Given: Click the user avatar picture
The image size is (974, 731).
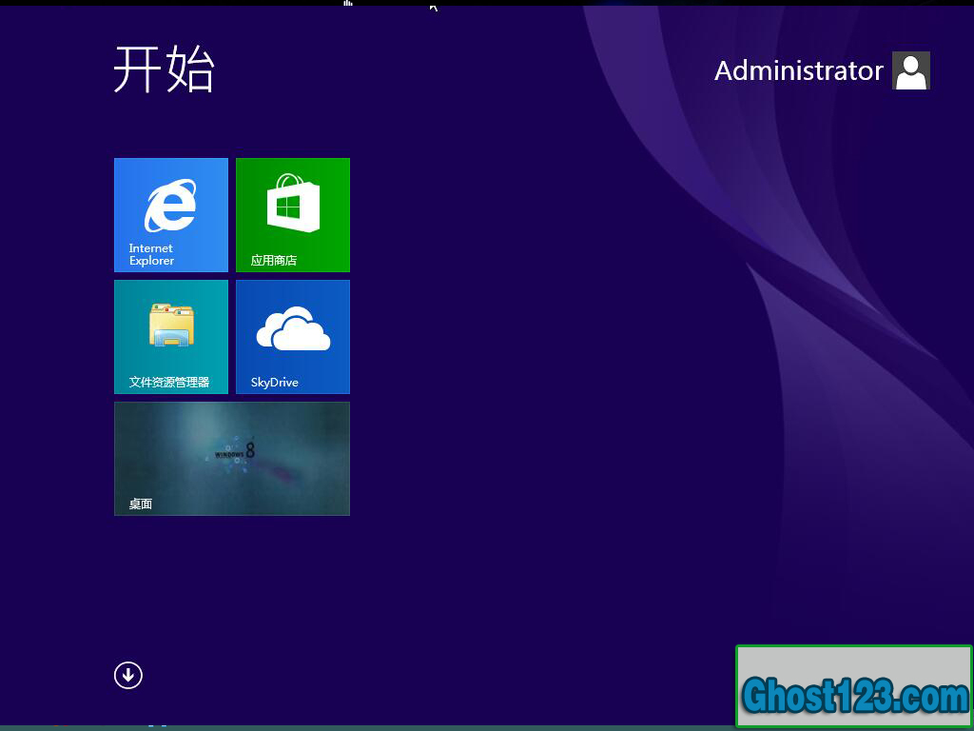Looking at the screenshot, I should click(x=910, y=70).
